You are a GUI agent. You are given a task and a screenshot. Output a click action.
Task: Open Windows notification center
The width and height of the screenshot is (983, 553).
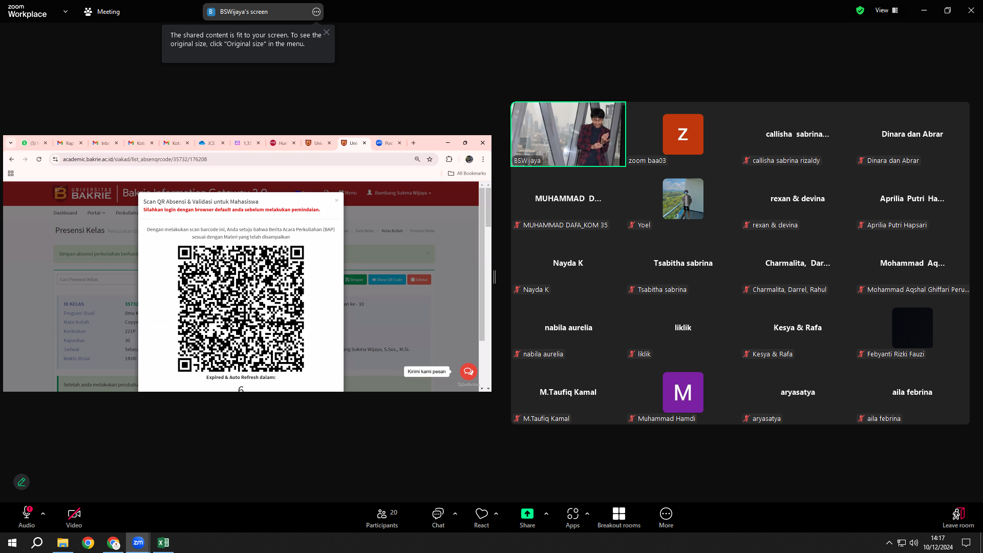click(966, 543)
